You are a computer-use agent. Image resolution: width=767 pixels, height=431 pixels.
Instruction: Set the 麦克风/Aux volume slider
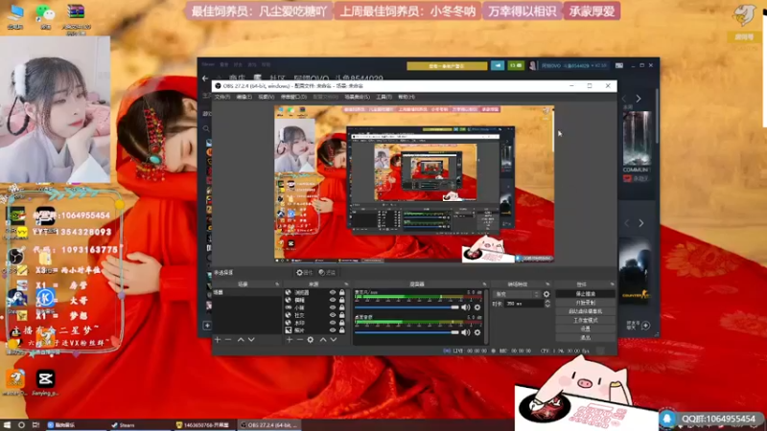[x=407, y=307]
